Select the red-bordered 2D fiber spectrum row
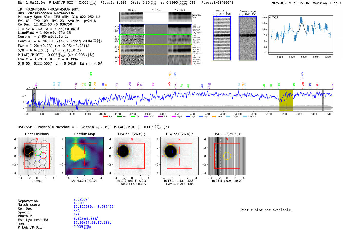 point(156,60)
